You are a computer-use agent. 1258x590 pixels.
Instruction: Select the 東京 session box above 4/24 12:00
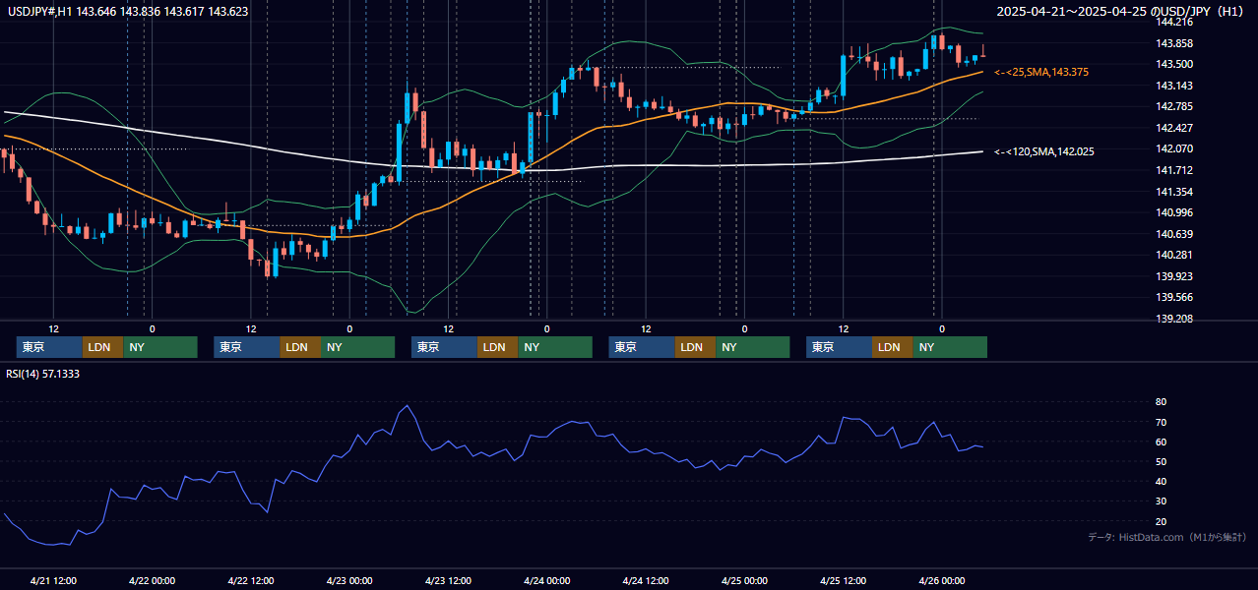642,347
